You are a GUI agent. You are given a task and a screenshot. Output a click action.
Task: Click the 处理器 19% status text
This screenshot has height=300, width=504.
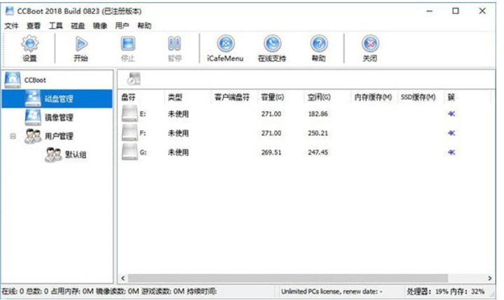[x=428, y=292]
